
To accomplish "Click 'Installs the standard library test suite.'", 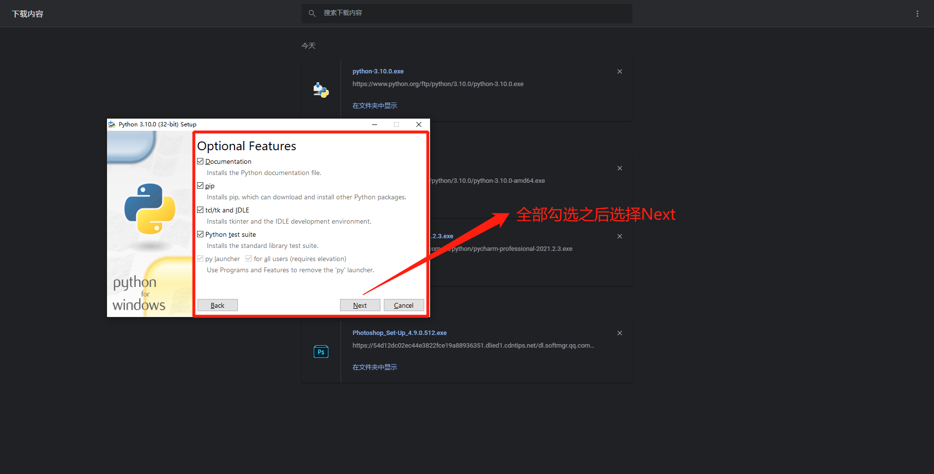I will point(262,246).
